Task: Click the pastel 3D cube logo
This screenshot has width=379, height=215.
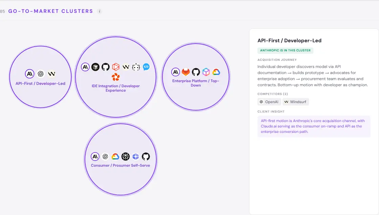Action: [206, 72]
